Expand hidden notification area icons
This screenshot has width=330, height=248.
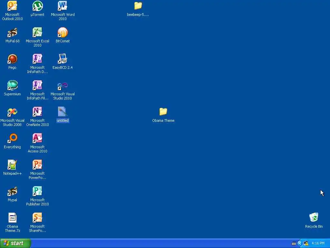300,243
